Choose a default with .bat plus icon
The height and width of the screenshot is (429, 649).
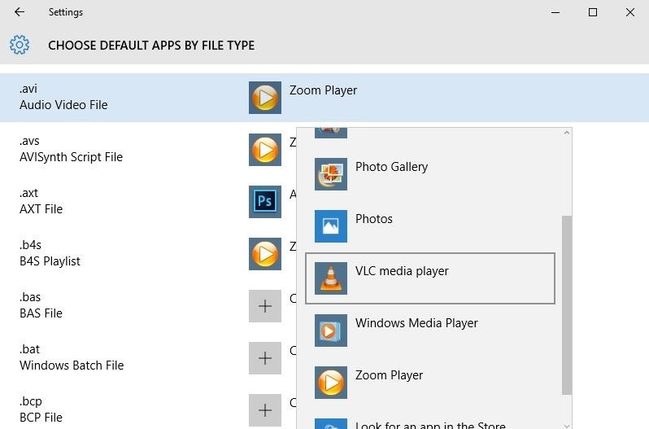(x=265, y=358)
